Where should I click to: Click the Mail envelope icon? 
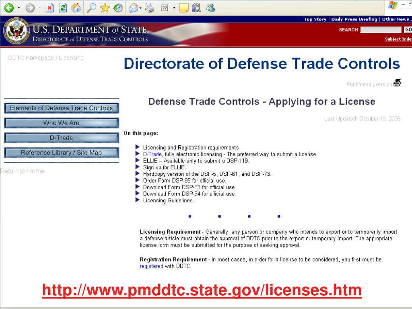click(x=134, y=8)
